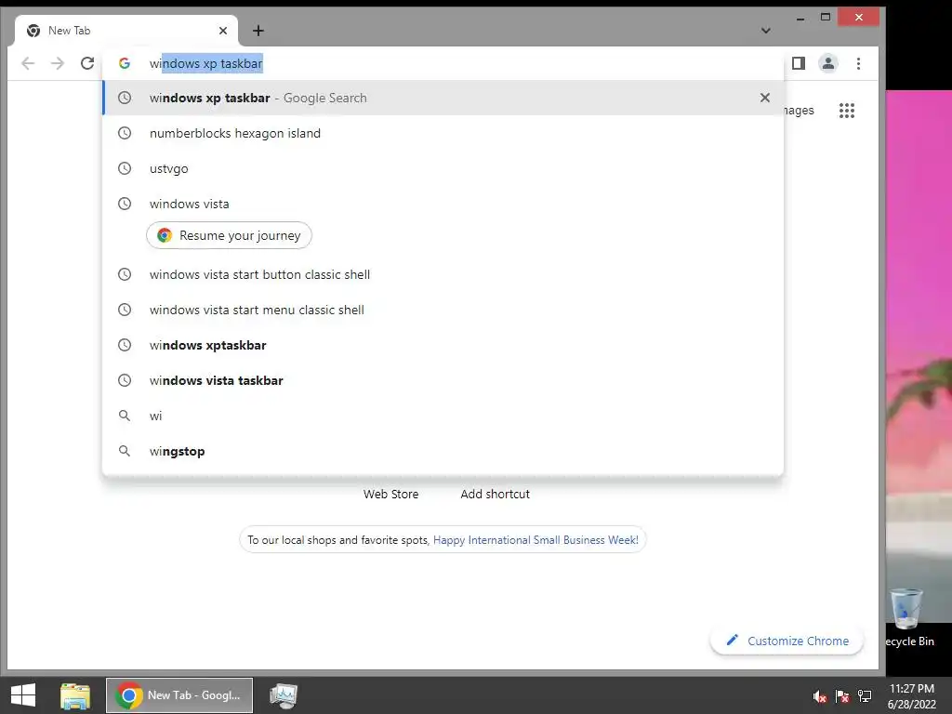This screenshot has height=714, width=952.
Task: Open the Web Store shortcut
Action: 391,495
